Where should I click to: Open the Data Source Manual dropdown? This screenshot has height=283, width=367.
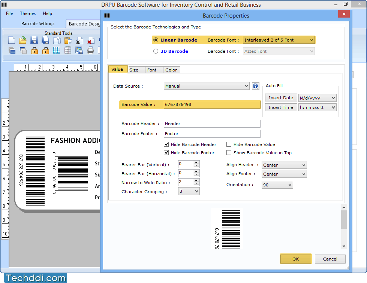click(207, 86)
